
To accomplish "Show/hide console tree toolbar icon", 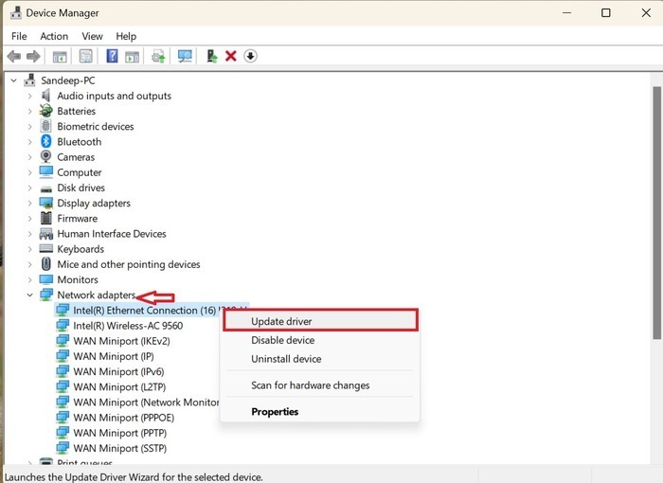I will click(x=60, y=56).
